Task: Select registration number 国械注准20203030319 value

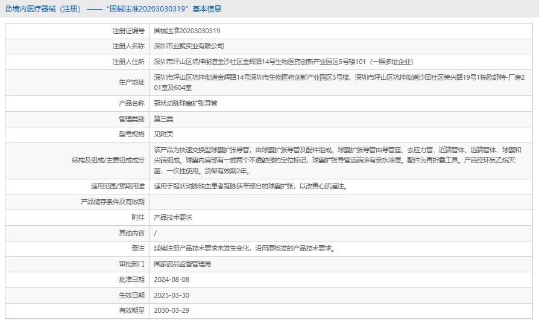Action: pyautogui.click(x=187, y=31)
